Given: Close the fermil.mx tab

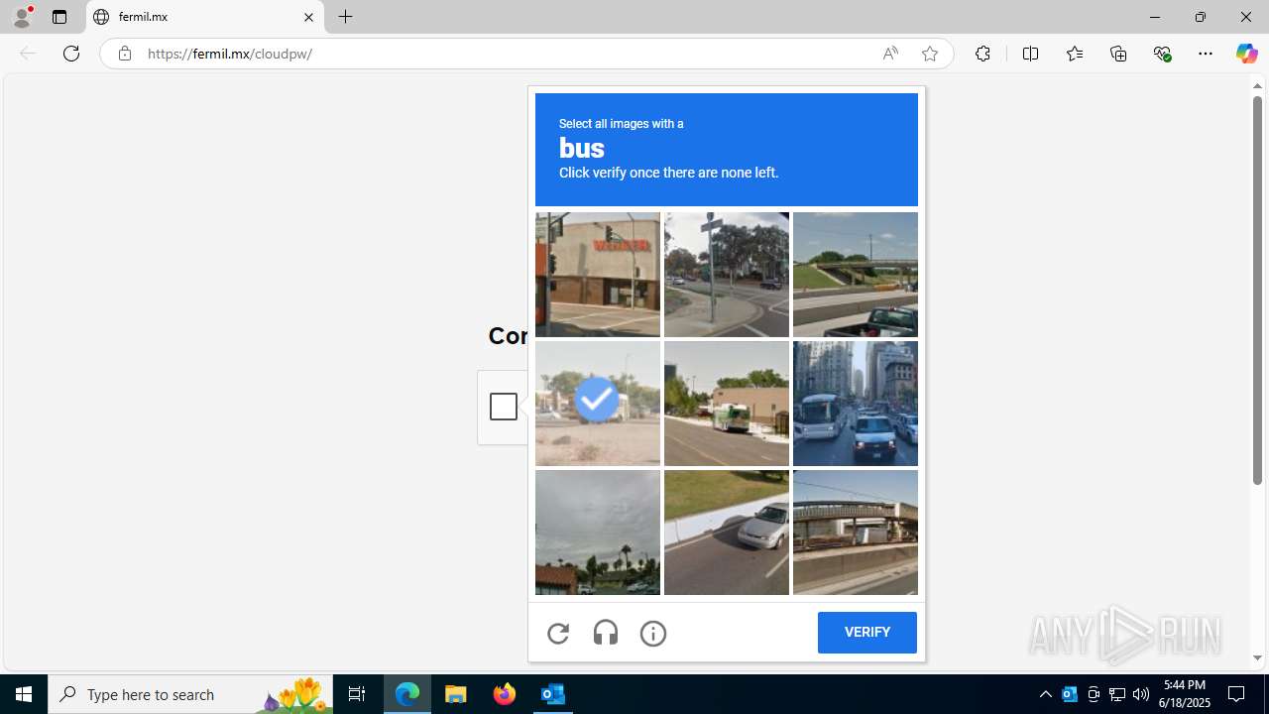Looking at the screenshot, I should pos(308,17).
